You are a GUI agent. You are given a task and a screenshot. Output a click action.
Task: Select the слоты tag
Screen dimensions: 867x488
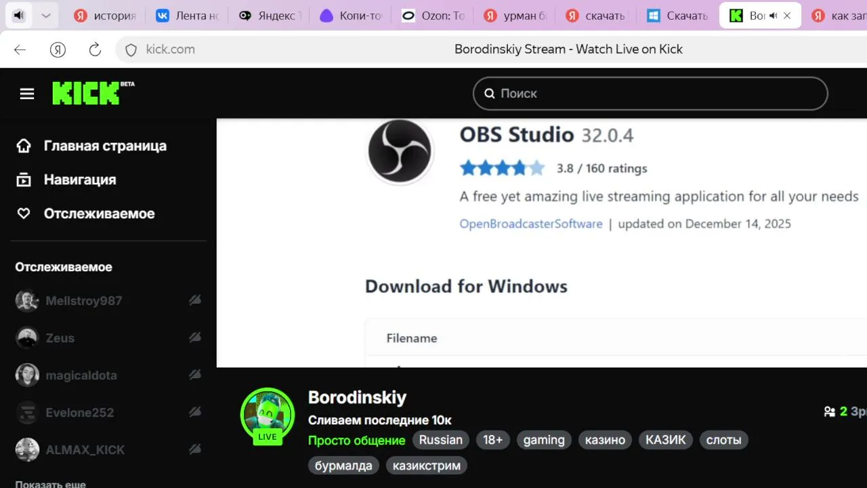click(x=723, y=440)
